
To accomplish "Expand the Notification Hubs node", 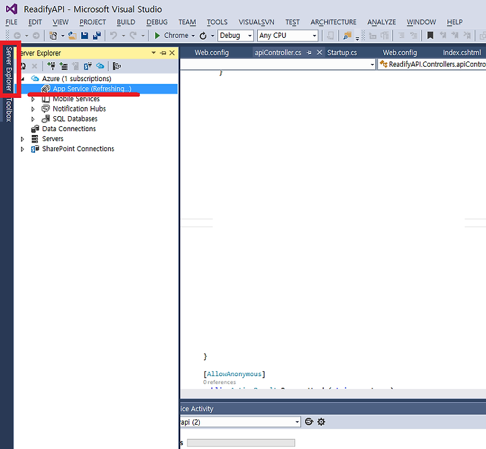I will 33,109.
